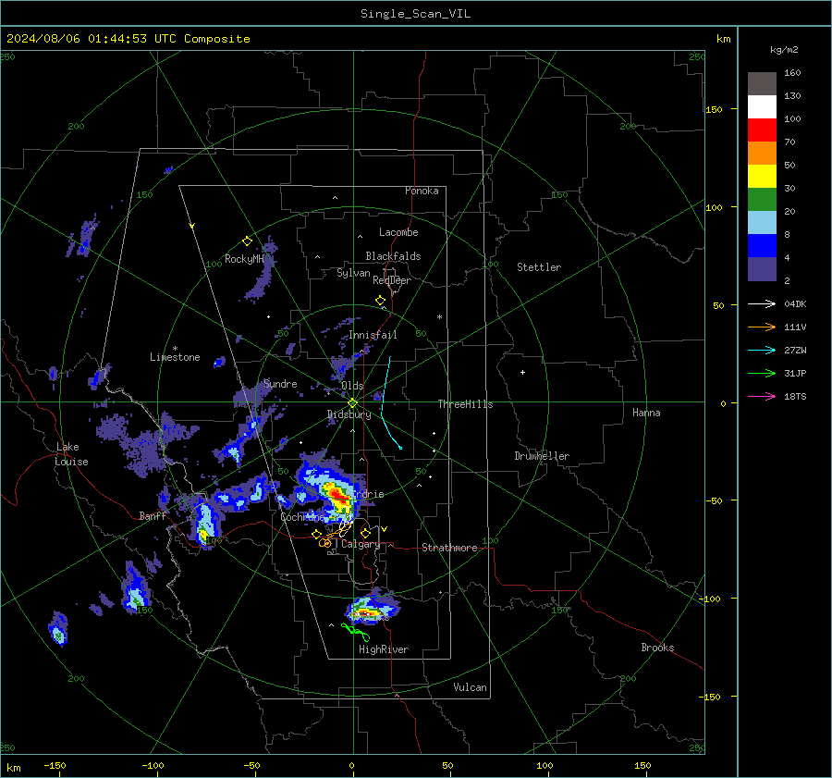Viewport: 832px width, 778px height.
Task: Click the Lake Louise label
Action: point(72,454)
